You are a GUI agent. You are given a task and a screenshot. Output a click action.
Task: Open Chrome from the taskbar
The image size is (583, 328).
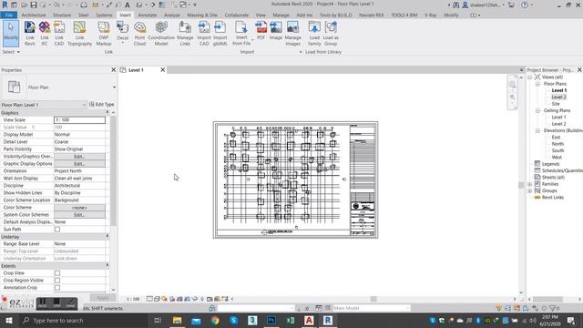tap(215, 320)
